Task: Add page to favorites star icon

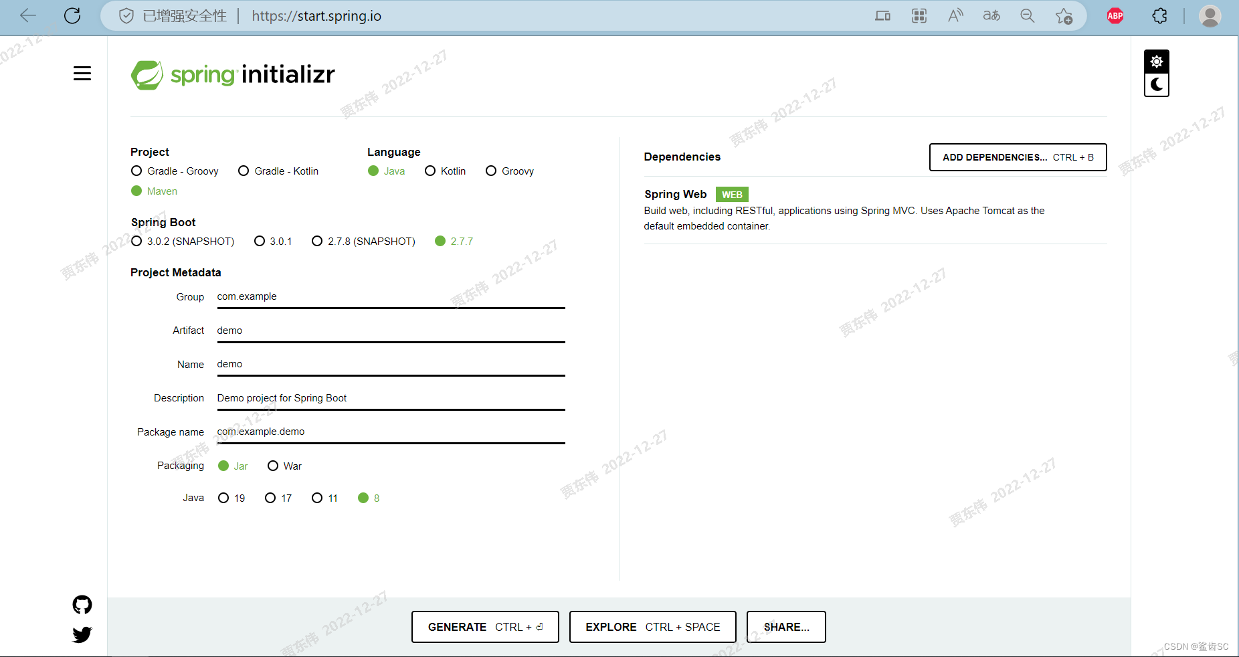Action: [x=1064, y=16]
